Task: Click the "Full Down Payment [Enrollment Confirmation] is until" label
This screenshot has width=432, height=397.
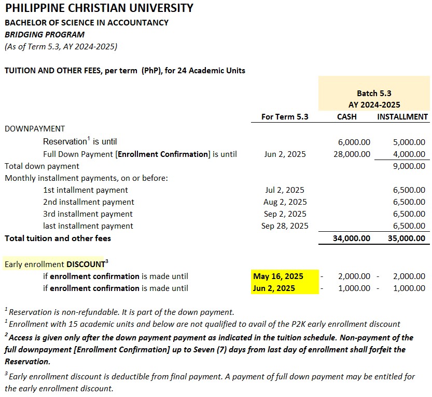Action: tap(140, 154)
